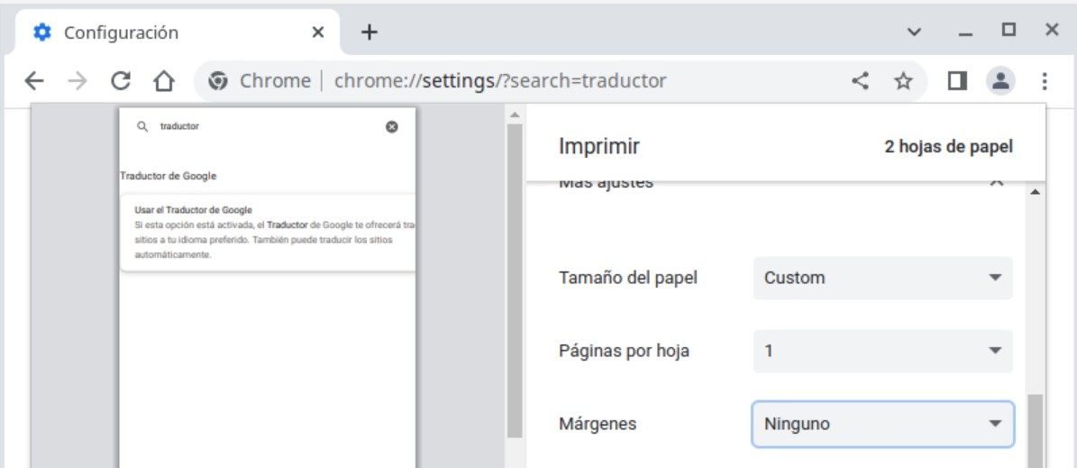This screenshot has height=468, width=1077.
Task: Select the Configuración tab
Action: [177, 32]
